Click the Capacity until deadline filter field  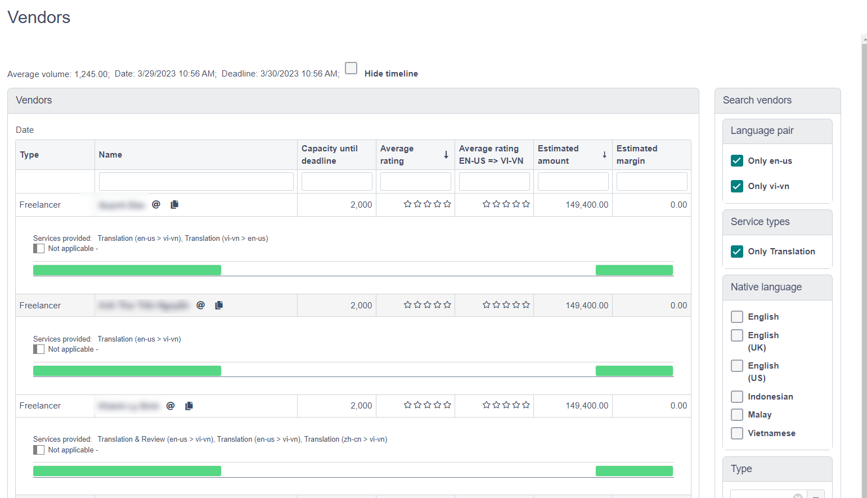click(x=337, y=181)
